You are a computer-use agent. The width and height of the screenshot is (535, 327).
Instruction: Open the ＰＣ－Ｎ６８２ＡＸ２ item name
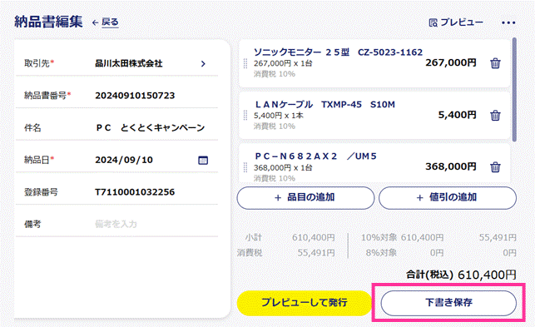point(315,156)
